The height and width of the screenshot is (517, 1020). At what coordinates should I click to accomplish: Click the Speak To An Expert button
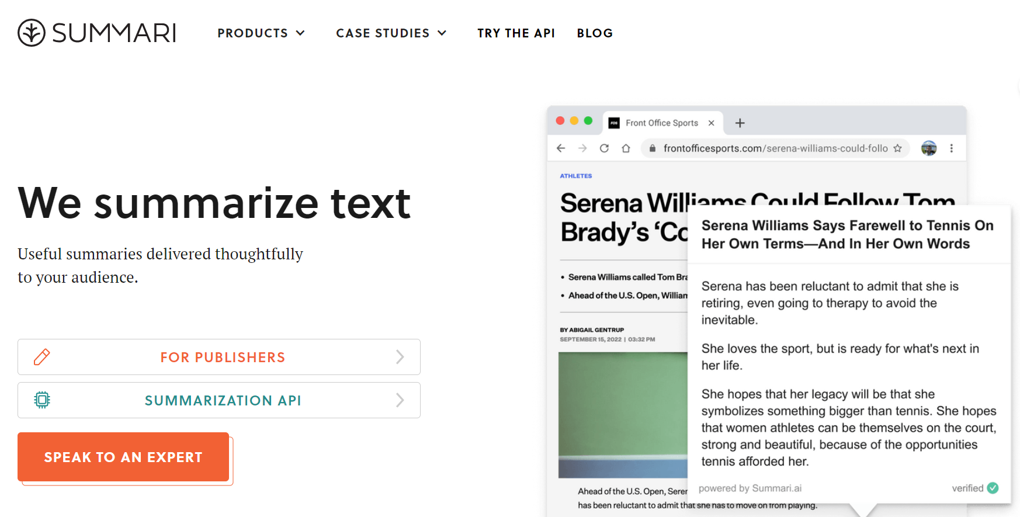(123, 457)
